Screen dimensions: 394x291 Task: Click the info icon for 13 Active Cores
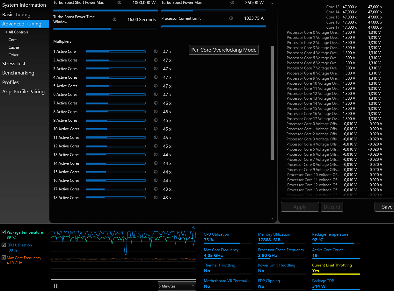point(156,154)
